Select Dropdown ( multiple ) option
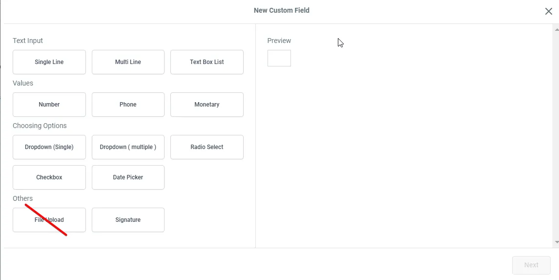This screenshot has width=559, height=280. point(128,147)
